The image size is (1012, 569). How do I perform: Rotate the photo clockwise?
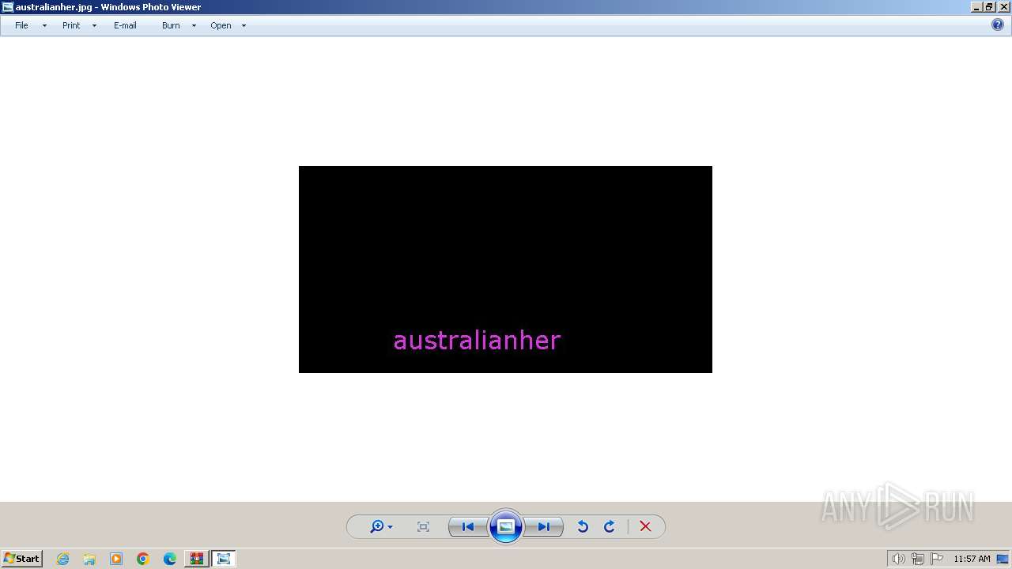(x=610, y=526)
